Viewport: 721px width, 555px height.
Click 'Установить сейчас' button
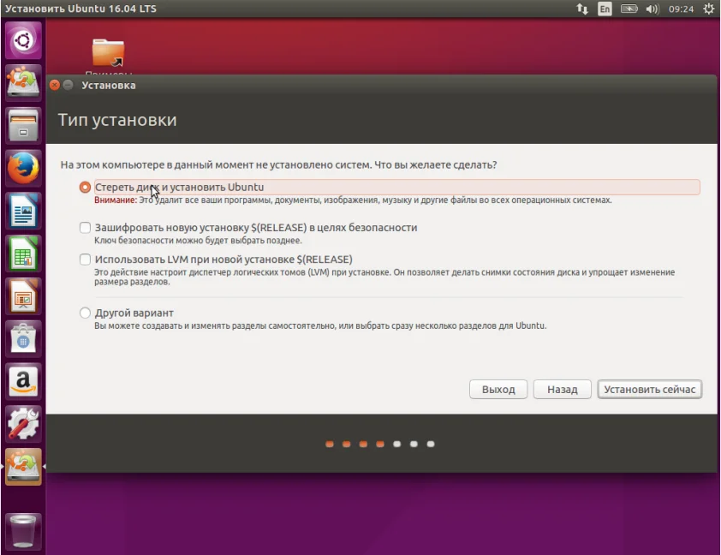tap(649, 390)
